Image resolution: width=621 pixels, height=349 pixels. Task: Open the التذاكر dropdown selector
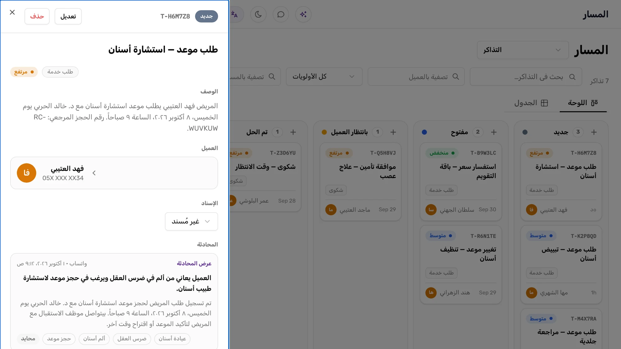(x=523, y=50)
